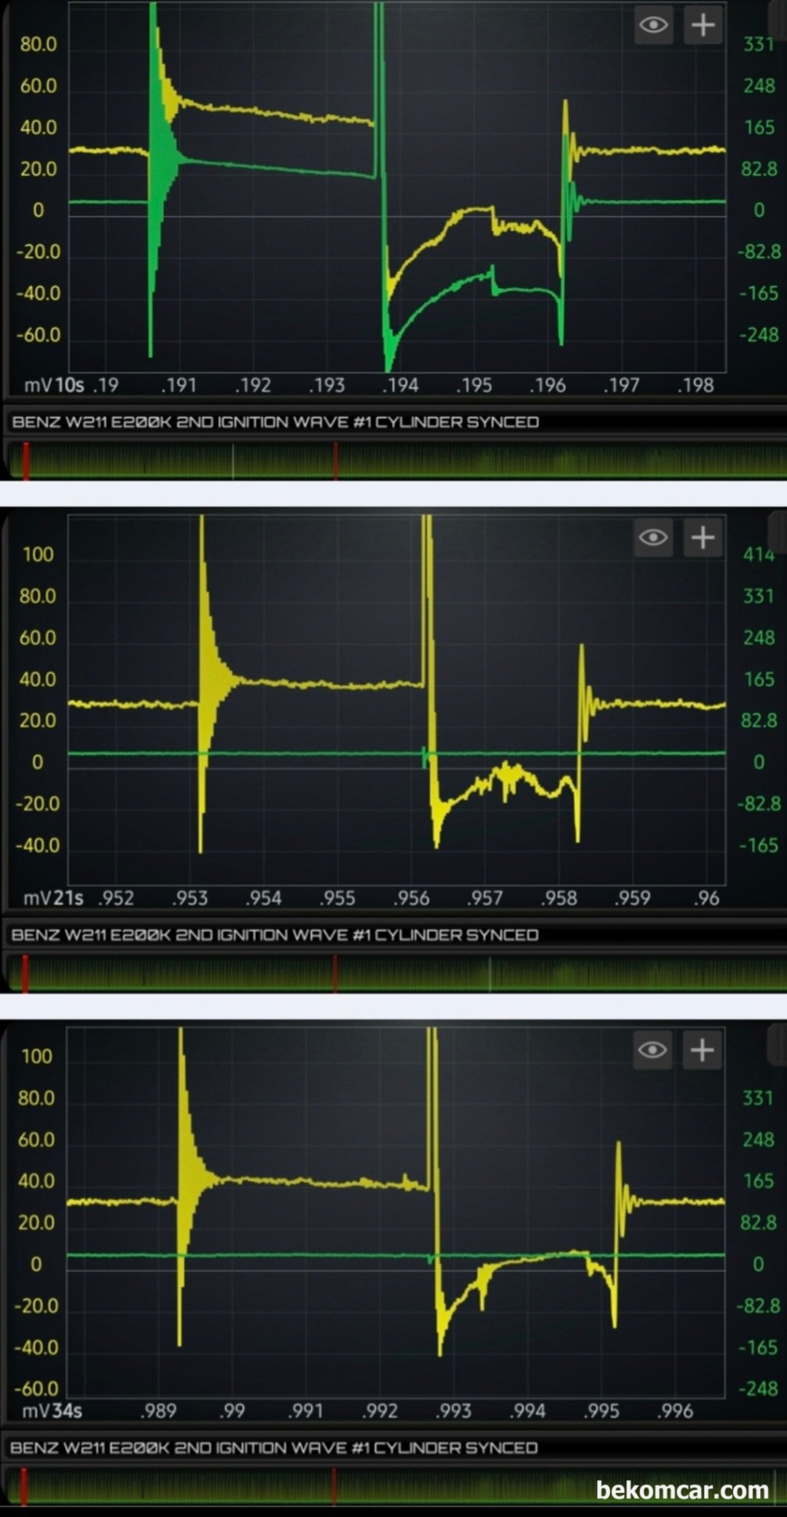This screenshot has width=787, height=1517.
Task: Click the 21s time label in middle chart
Action: (68, 898)
